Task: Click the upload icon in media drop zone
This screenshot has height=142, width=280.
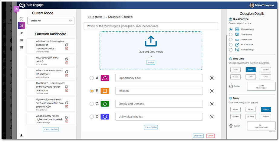Action: 151,41
